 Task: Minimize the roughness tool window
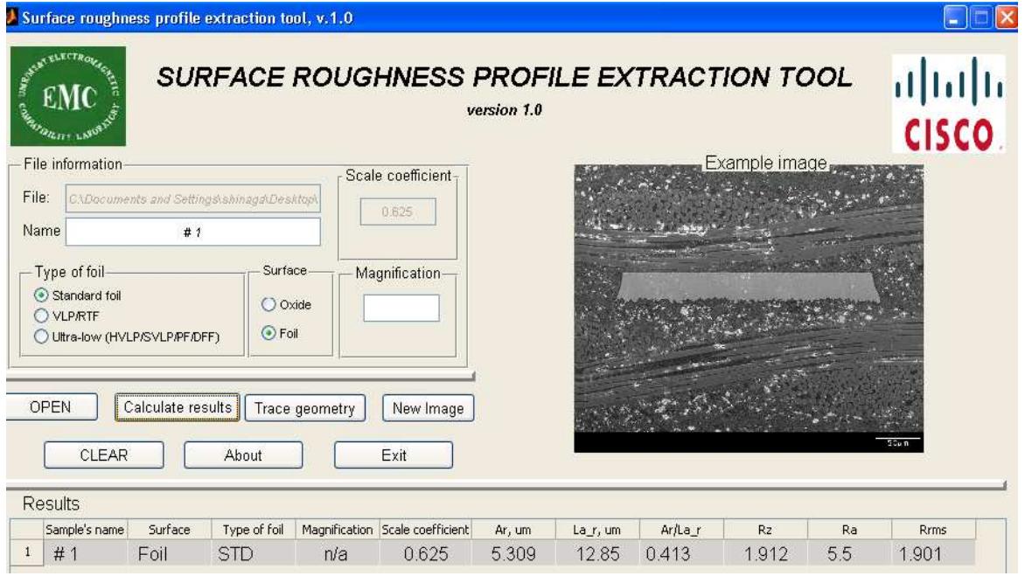[955, 17]
